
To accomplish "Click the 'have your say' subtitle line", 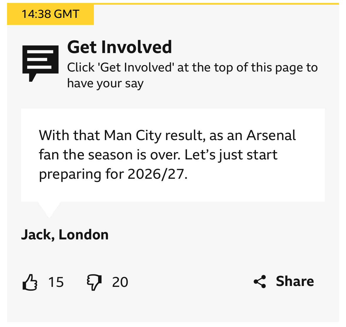I will [x=105, y=84].
